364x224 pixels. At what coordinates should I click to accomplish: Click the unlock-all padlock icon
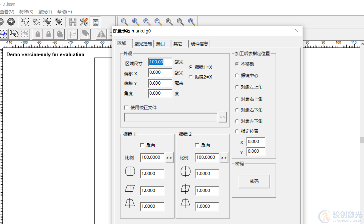point(60,34)
